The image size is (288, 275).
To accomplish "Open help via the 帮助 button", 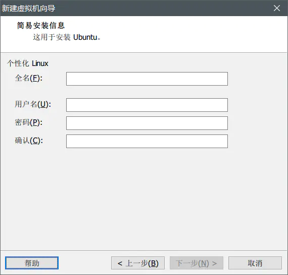I will coord(32,263).
